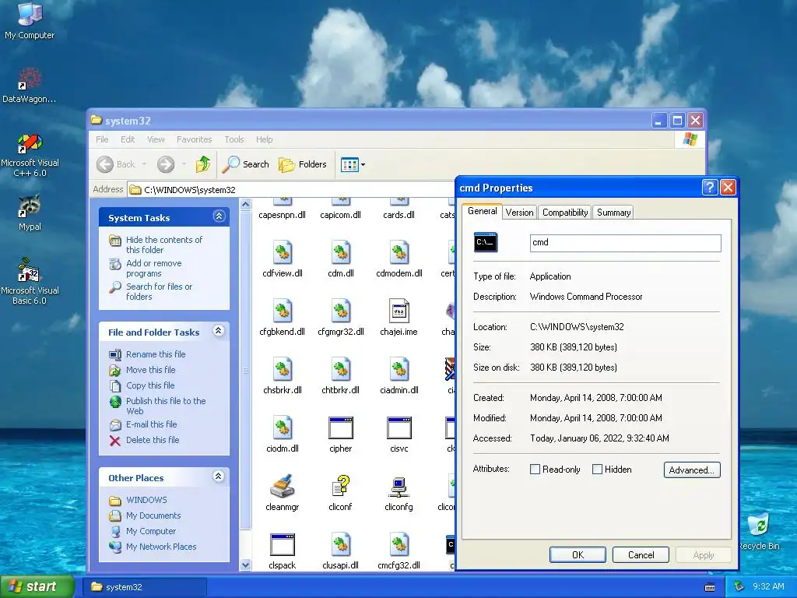
Task: Open the Back history dropdown arrow
Action: (x=144, y=164)
